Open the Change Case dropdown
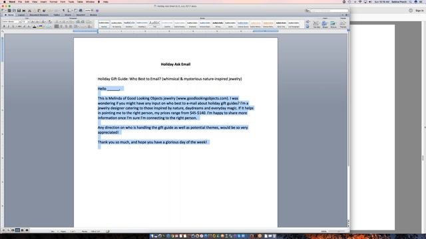The width and height of the screenshot is (426, 239). pos(43,22)
